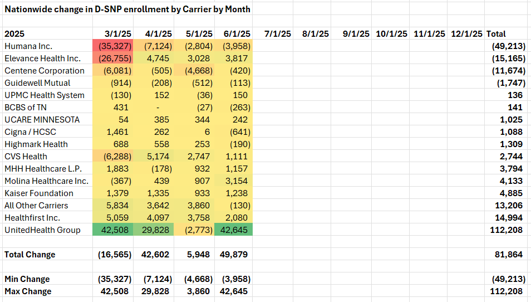Click UPMC's 4/1/25 value 152

(154, 95)
